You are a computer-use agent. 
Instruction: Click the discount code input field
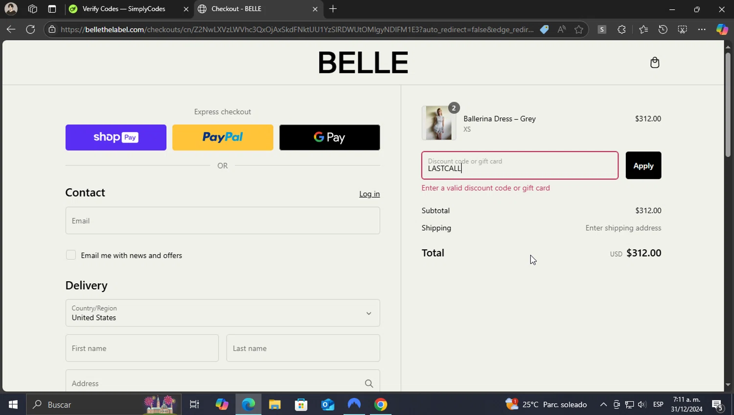click(520, 165)
